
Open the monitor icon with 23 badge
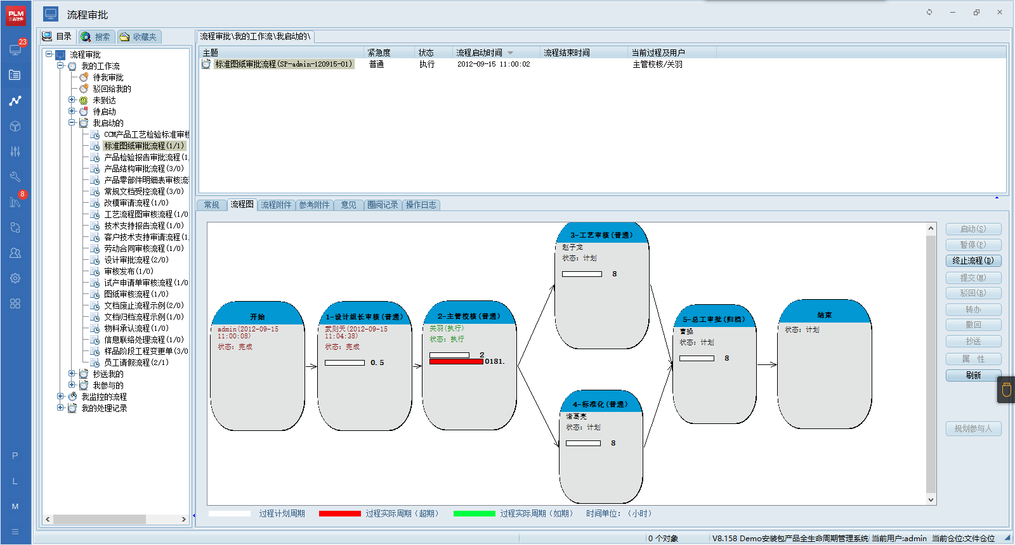coord(15,49)
